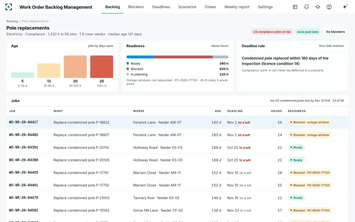This screenshot has width=355, height=222.
Task: Sort by the AGE column header
Action: (x=218, y=111)
